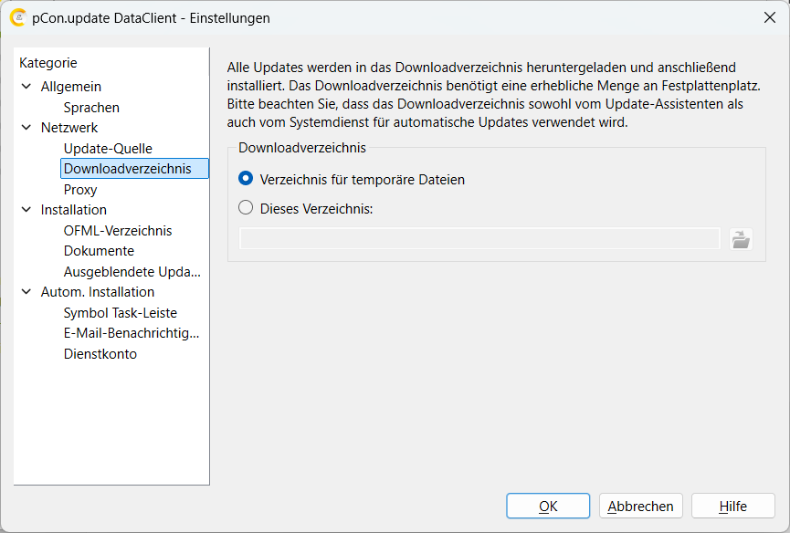790x533 pixels.
Task: Select the Downloadverzeichnis category
Action: pos(134,169)
